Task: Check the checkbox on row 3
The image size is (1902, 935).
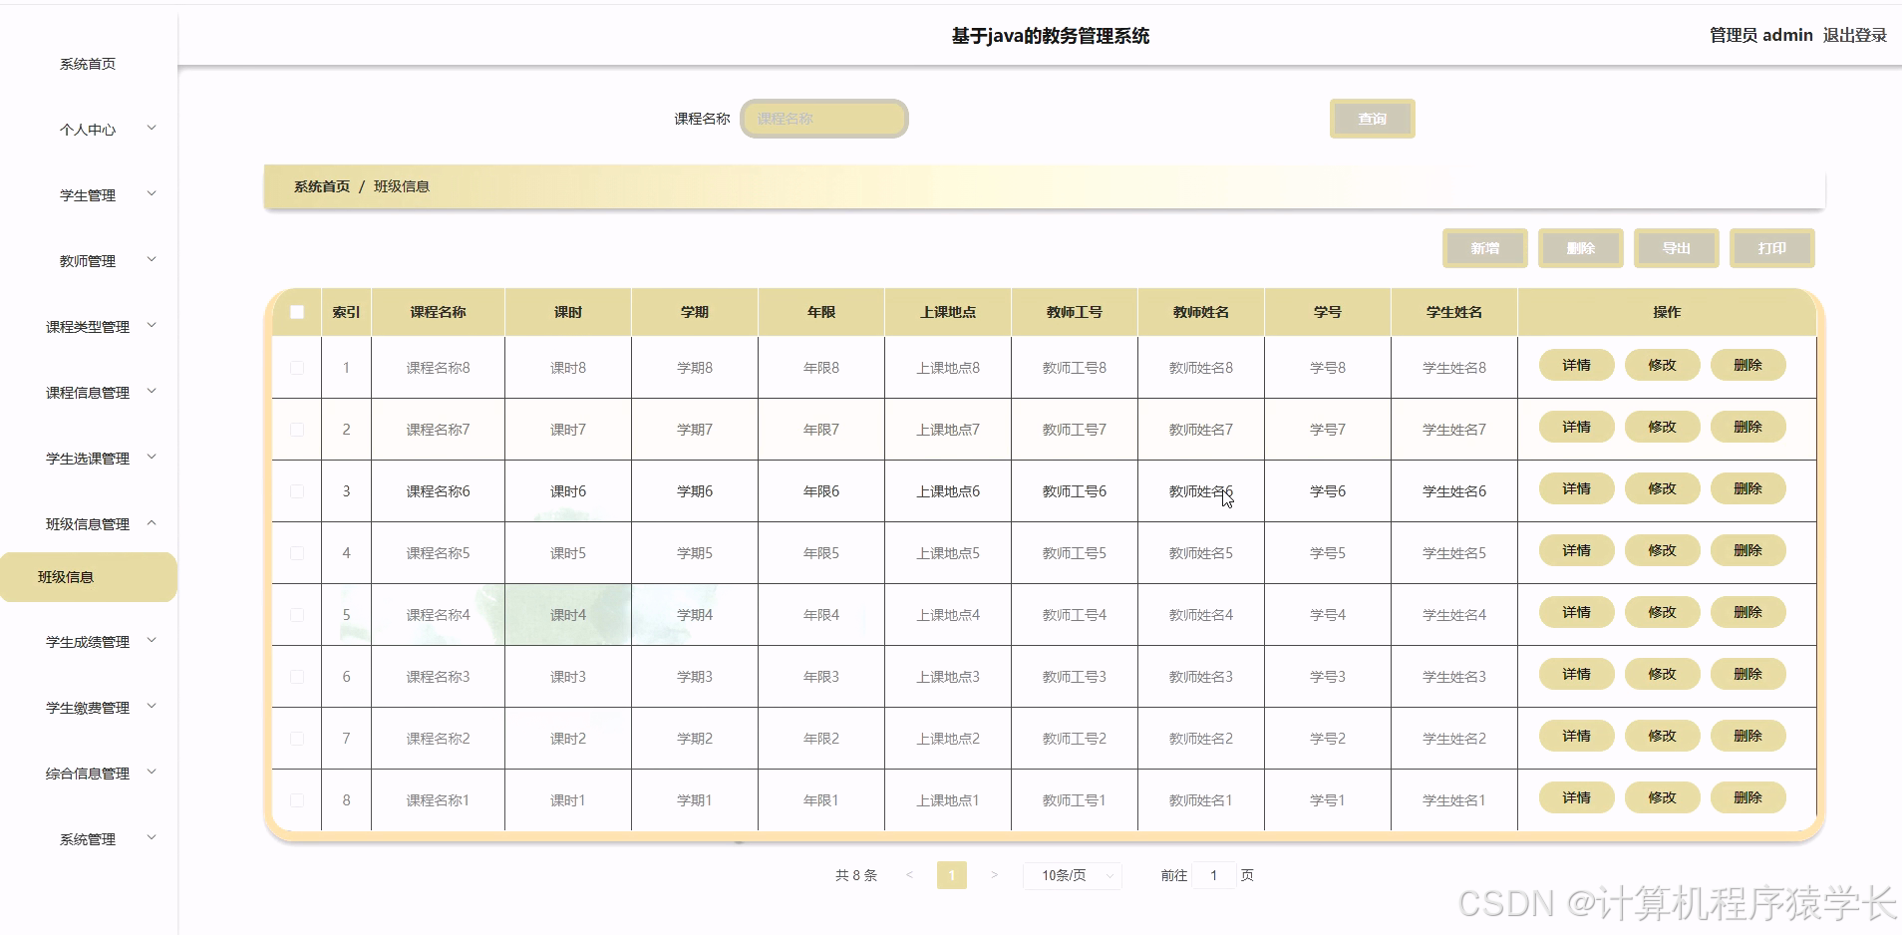Action: point(296,490)
